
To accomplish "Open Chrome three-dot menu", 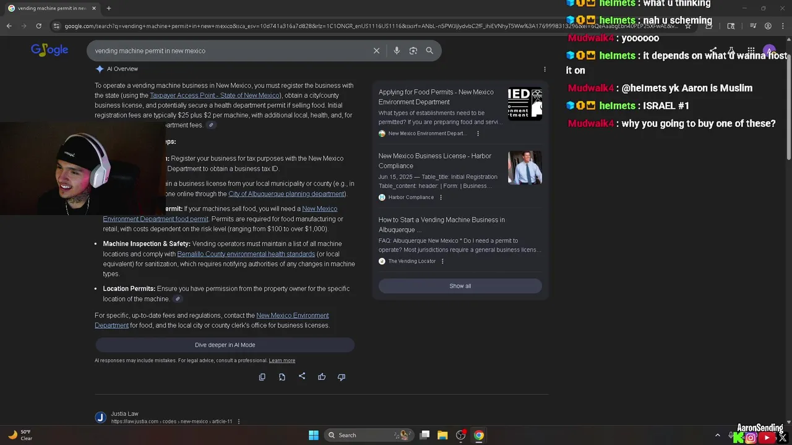I will [783, 26].
